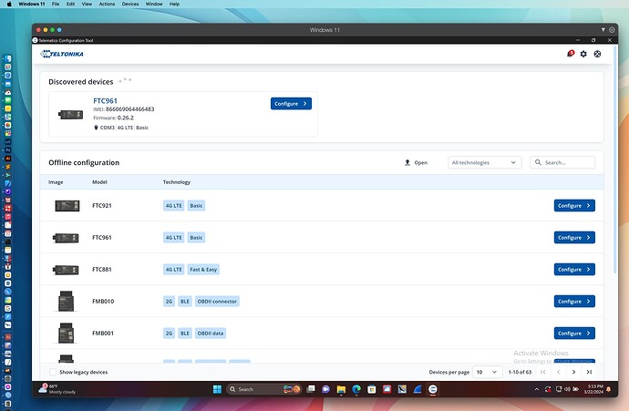The width and height of the screenshot is (629, 411).
Task: Click the FMB010 device thumbnail
Action: tap(67, 301)
